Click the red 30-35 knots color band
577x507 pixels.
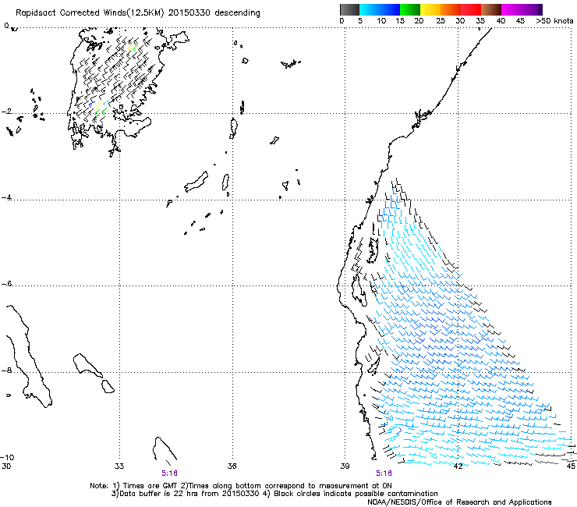click(x=471, y=9)
